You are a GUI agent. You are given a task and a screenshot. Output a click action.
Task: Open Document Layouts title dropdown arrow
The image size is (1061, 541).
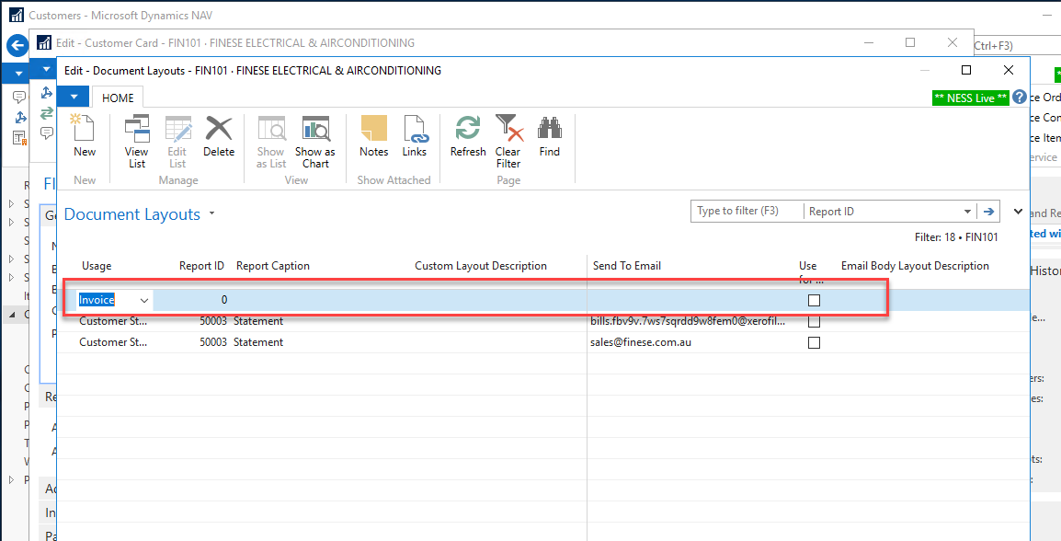point(211,214)
